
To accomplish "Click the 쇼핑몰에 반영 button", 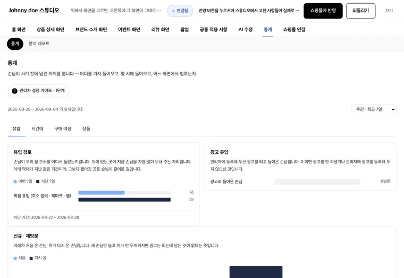I will tap(323, 11).
